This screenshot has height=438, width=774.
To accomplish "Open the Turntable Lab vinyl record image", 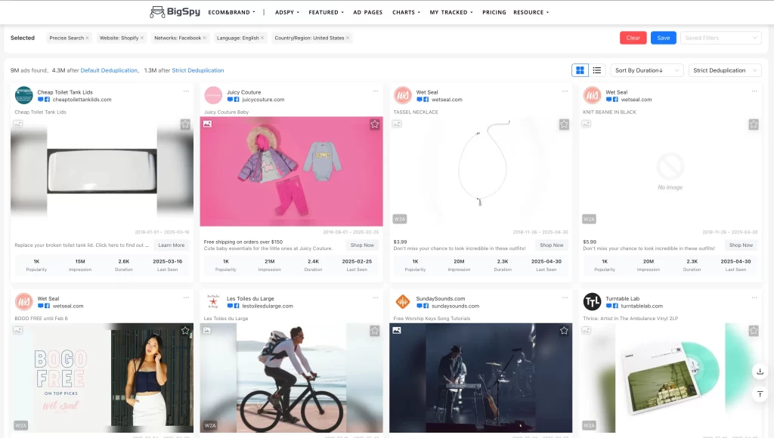I will 670,378.
